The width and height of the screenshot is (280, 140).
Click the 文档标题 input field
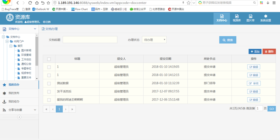[90, 40]
